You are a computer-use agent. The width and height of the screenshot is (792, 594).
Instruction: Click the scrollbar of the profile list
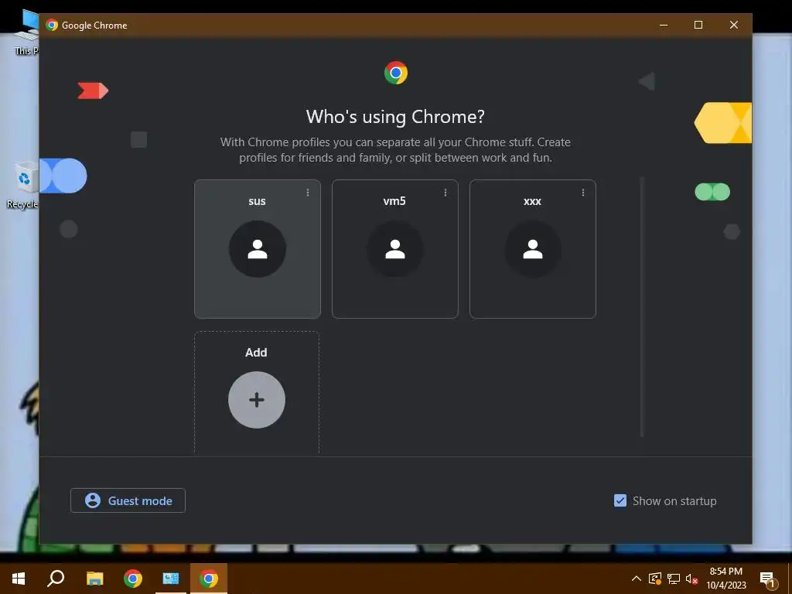coord(642,306)
